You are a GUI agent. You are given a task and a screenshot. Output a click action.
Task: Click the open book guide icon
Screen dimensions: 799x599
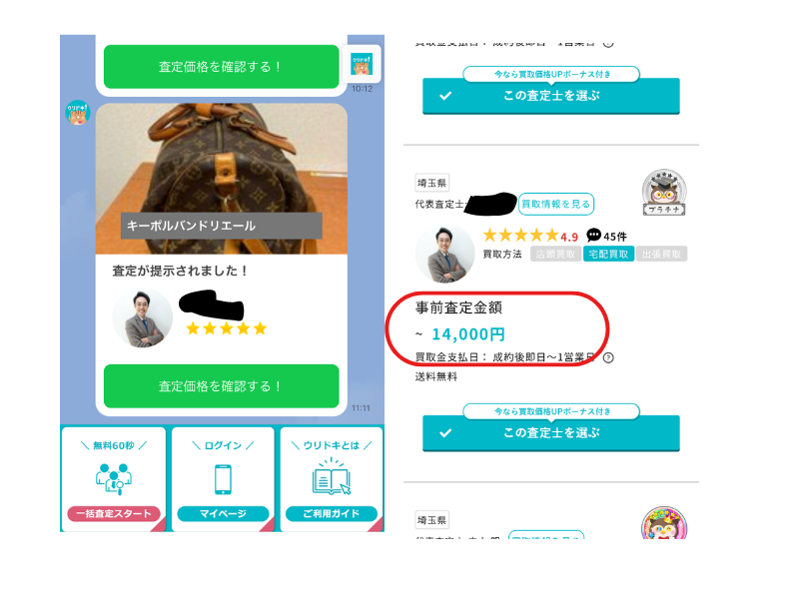pyautogui.click(x=332, y=477)
